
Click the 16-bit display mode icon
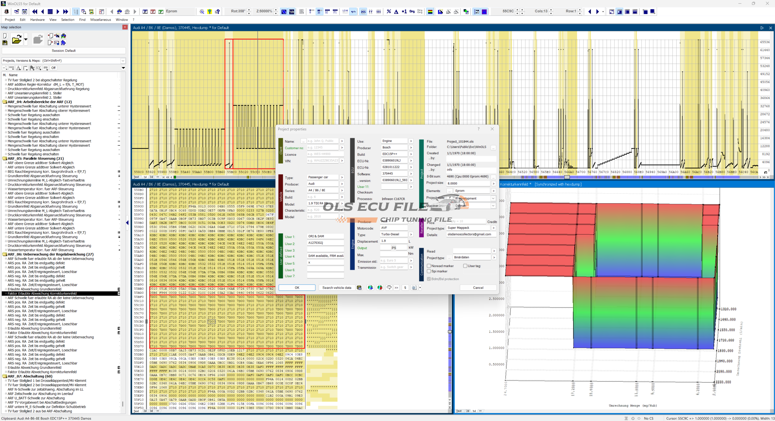(319, 11)
